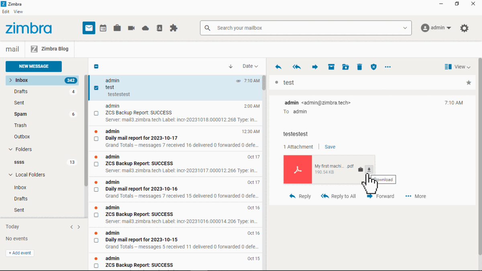Mark the test message as spam
The width and height of the screenshot is (482, 271).
coord(374,67)
